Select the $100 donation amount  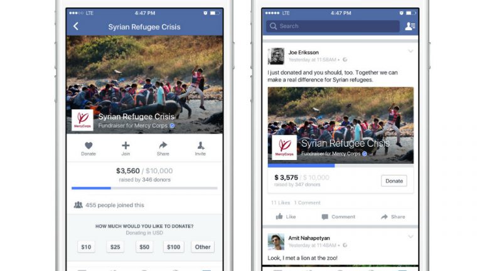tap(174, 247)
